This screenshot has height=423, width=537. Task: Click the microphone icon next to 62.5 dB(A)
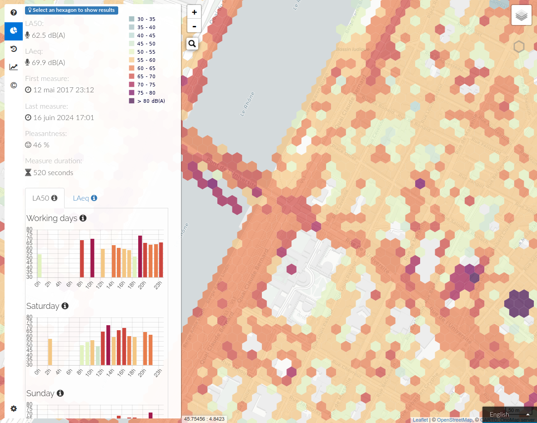(x=27, y=35)
